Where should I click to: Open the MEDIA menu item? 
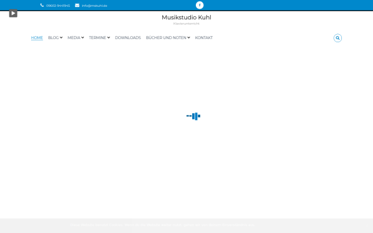(x=74, y=38)
